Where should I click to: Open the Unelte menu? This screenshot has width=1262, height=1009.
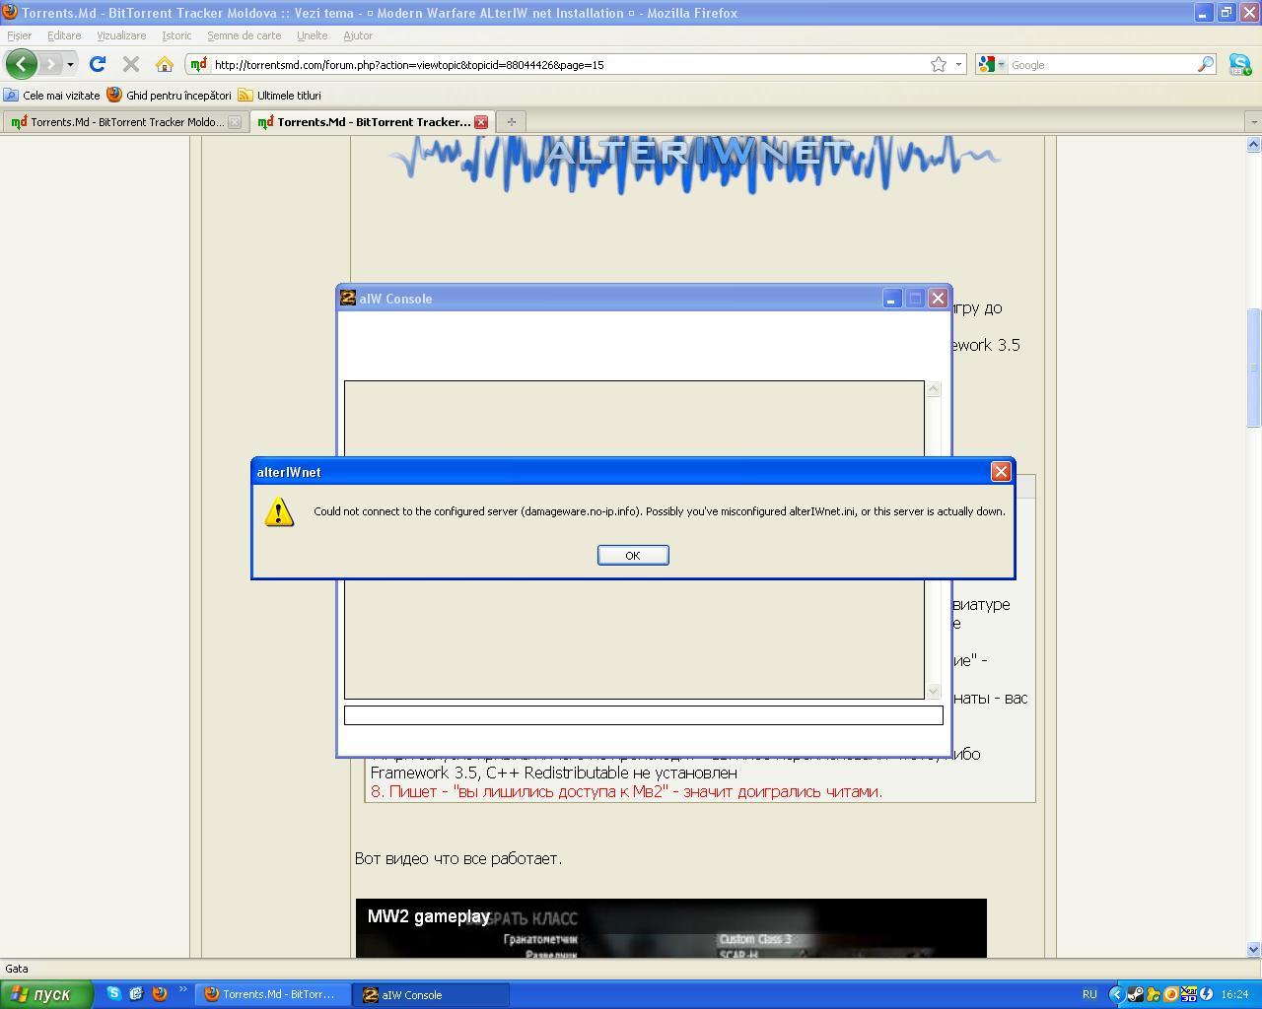point(312,35)
